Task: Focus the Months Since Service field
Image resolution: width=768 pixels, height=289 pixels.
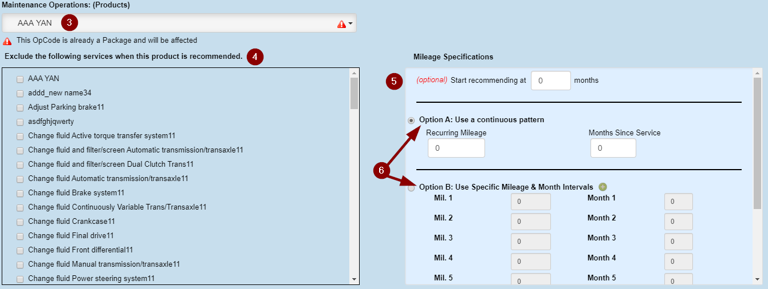Action: click(x=613, y=148)
